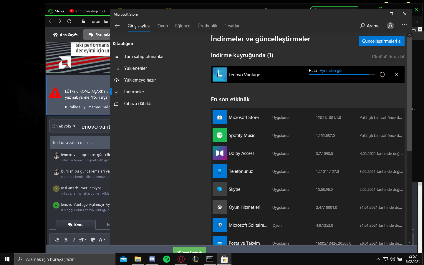
Task: Open the Spotify Music app entry icon
Action: (220, 135)
